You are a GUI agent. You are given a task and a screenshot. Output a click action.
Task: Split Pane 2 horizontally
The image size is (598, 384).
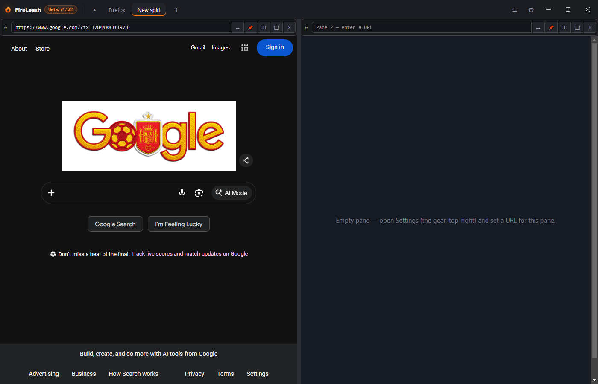[577, 27]
